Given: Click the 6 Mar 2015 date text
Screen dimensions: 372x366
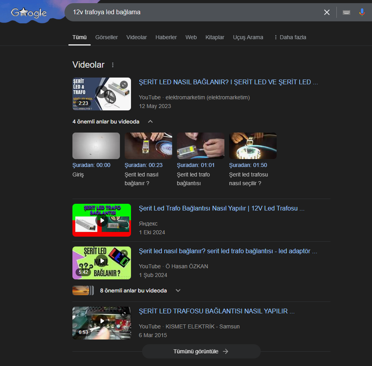Looking at the screenshot, I should 153,336.
